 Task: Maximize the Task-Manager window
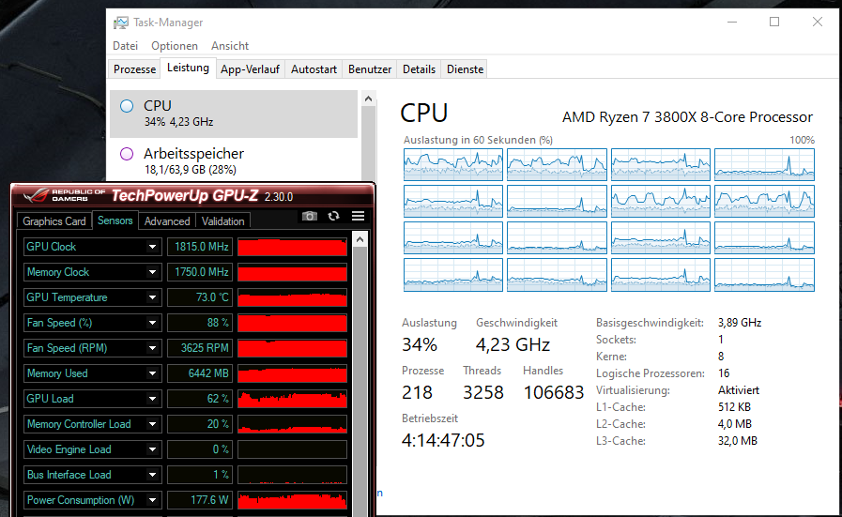tap(774, 22)
